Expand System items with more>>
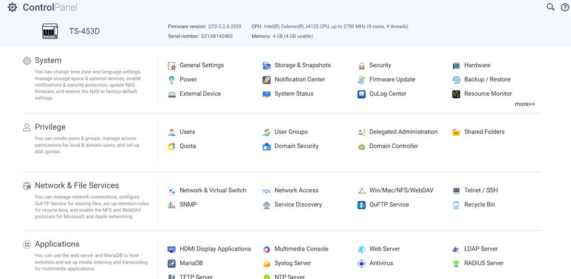Image resolution: width=571 pixels, height=279 pixels. pyautogui.click(x=525, y=104)
